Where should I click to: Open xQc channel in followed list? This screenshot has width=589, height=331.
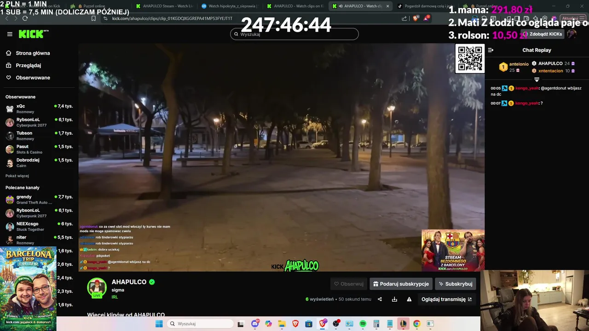point(39,108)
